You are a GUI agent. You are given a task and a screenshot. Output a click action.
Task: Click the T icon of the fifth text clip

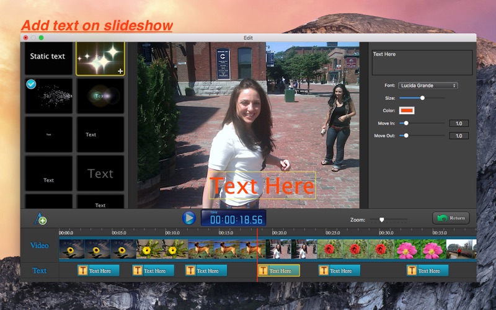coord(324,270)
